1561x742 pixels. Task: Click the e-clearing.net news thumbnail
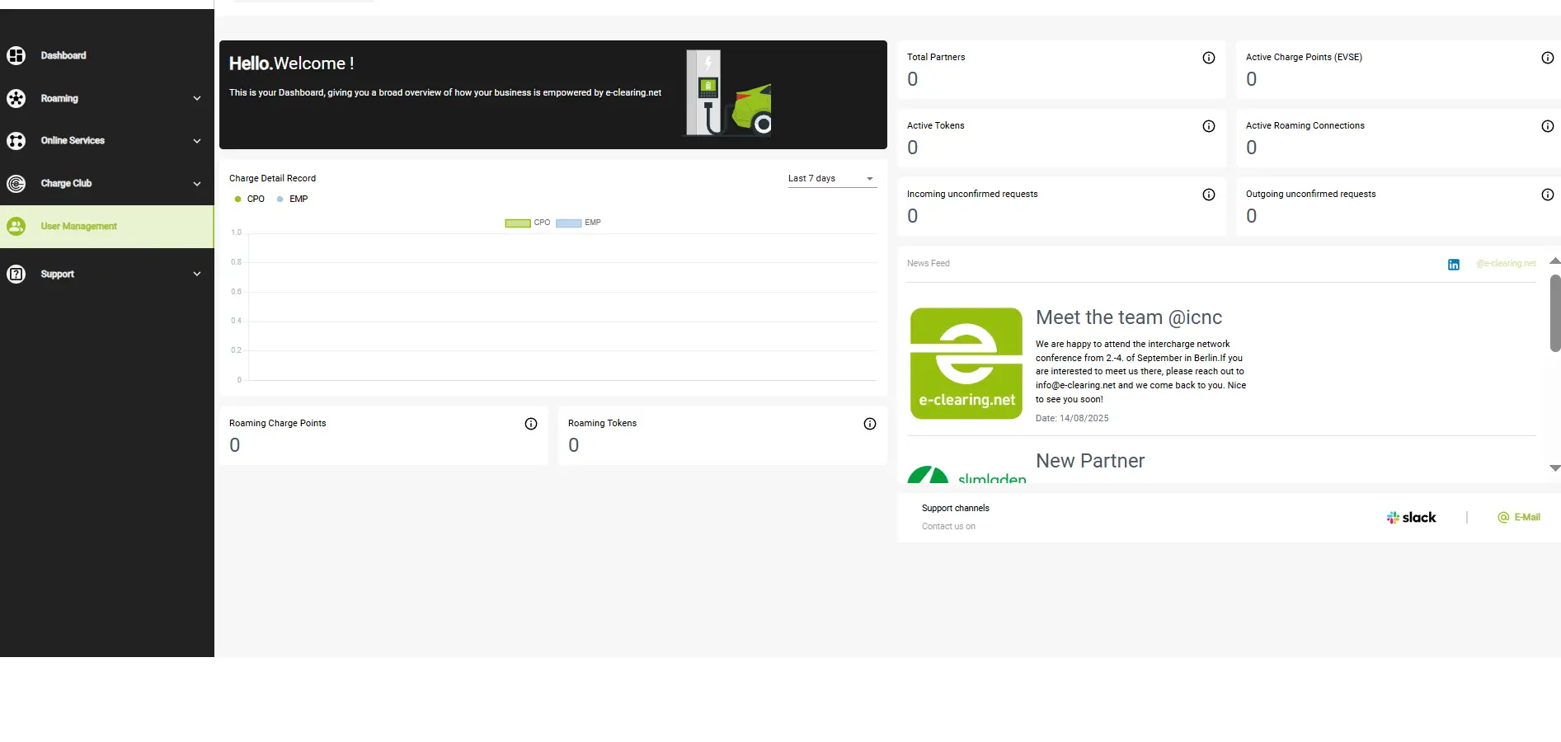tap(966, 364)
